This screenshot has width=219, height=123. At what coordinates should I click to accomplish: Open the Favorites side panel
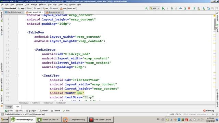(2, 101)
